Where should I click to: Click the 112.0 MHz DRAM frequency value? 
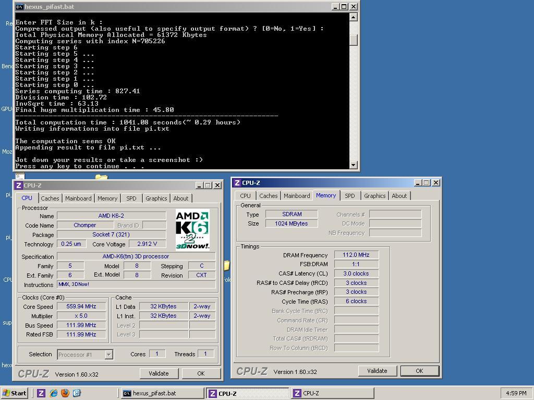point(356,255)
